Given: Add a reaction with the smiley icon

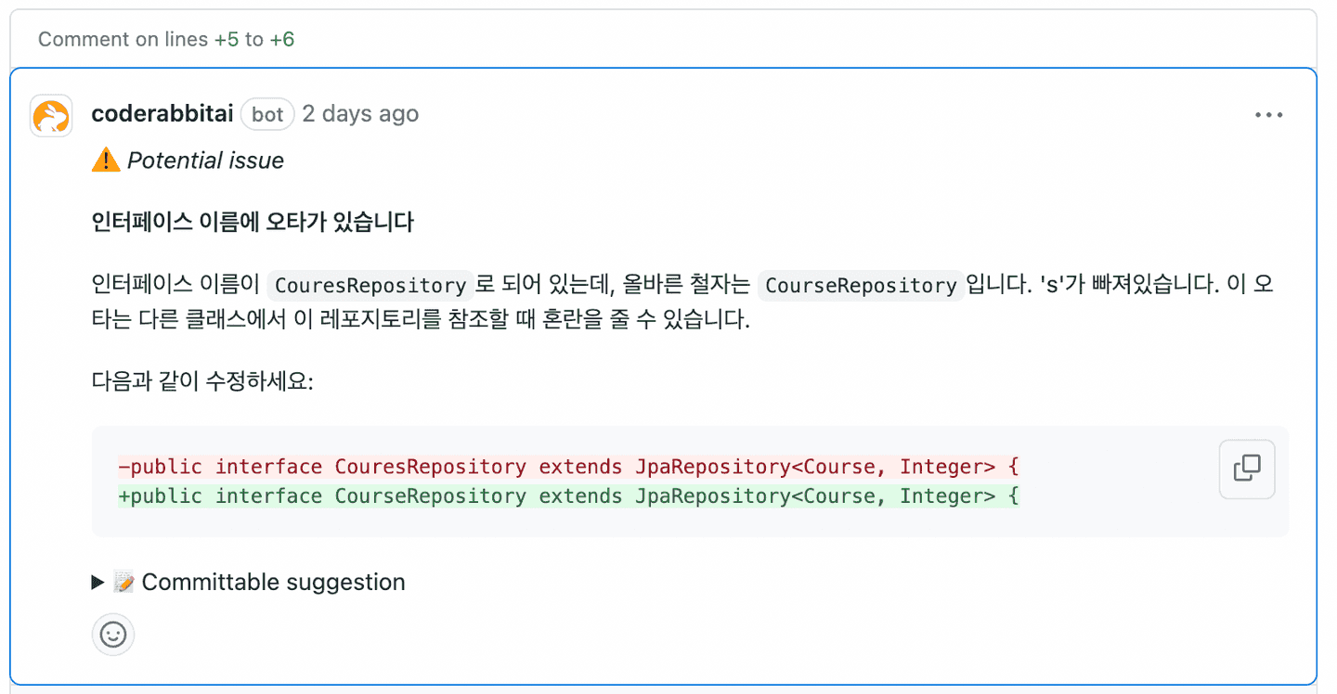Looking at the screenshot, I should coord(113,635).
